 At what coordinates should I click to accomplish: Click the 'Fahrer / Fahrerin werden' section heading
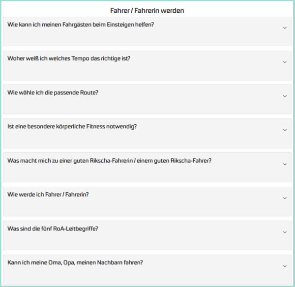point(147,10)
